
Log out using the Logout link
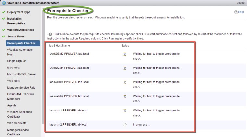tap(241, 3)
